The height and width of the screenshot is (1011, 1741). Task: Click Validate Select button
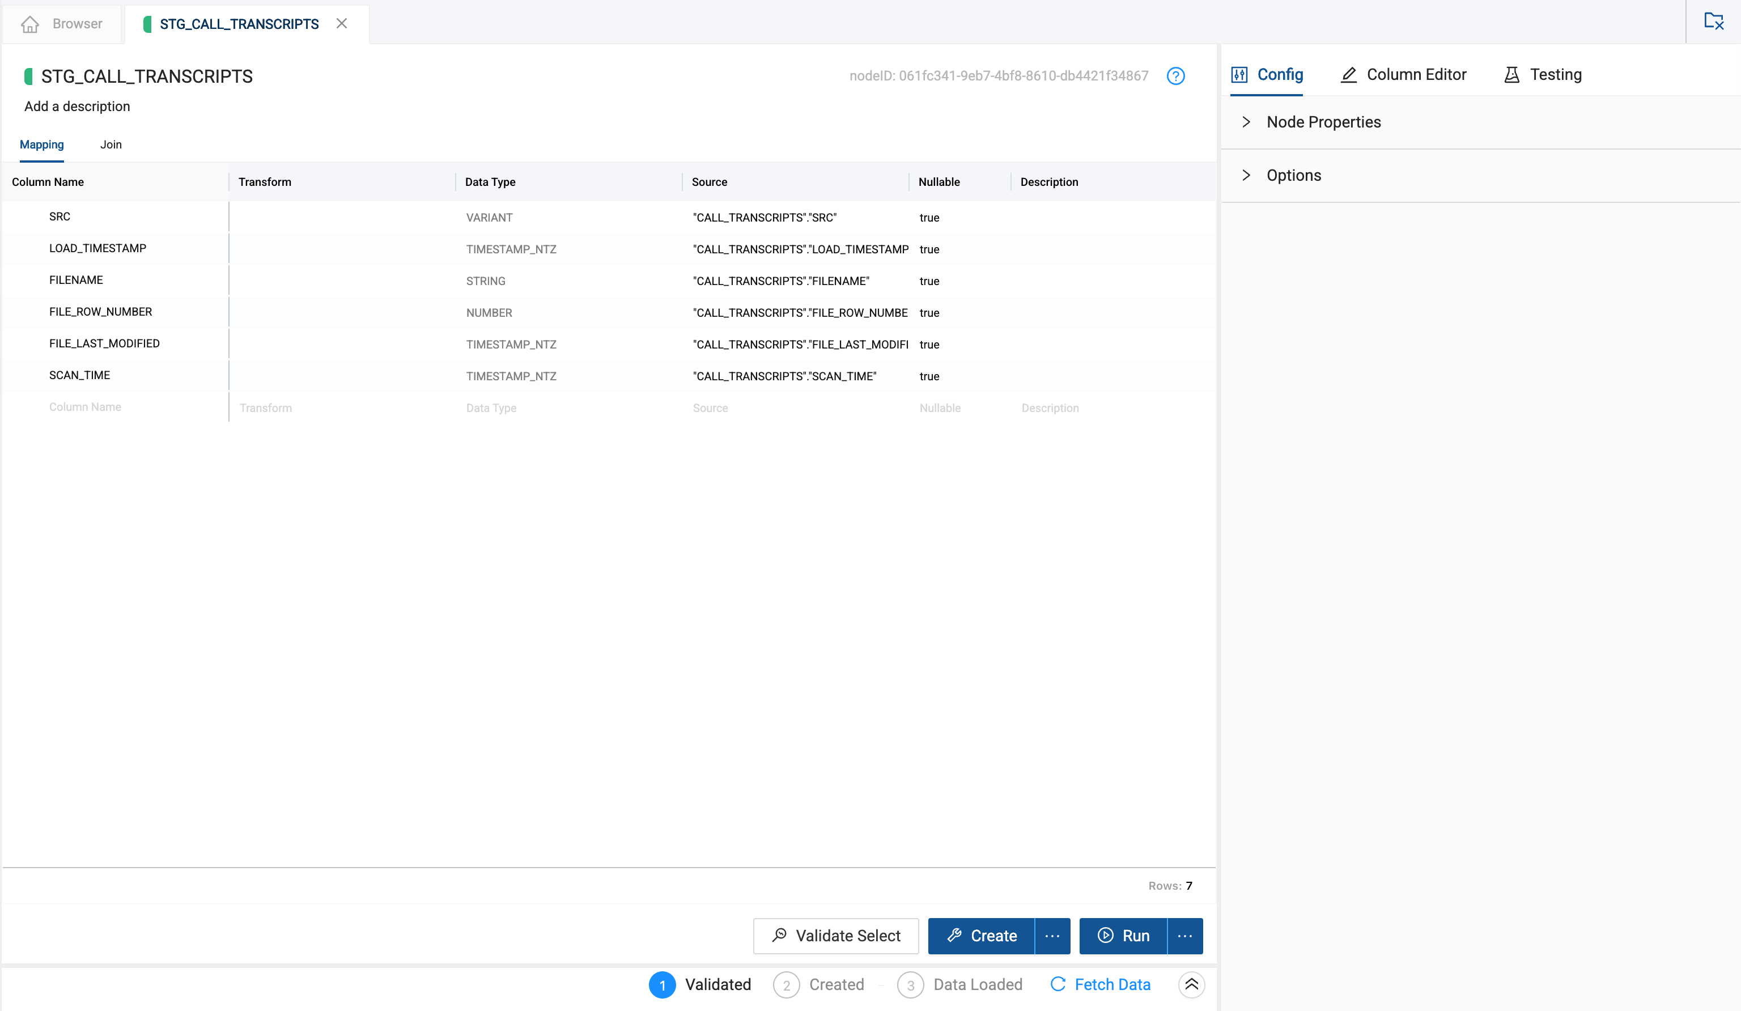[x=836, y=936]
